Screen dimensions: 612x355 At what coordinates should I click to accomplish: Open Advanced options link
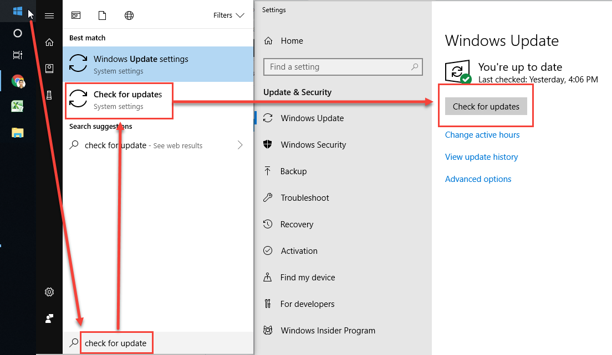point(478,179)
